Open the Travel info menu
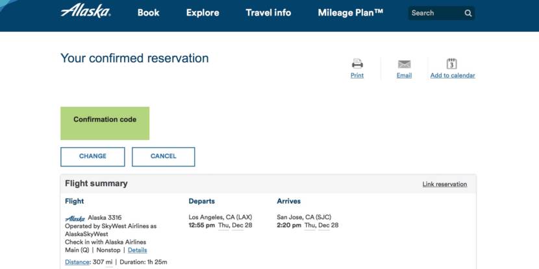This screenshot has width=539, height=269. pos(268,13)
